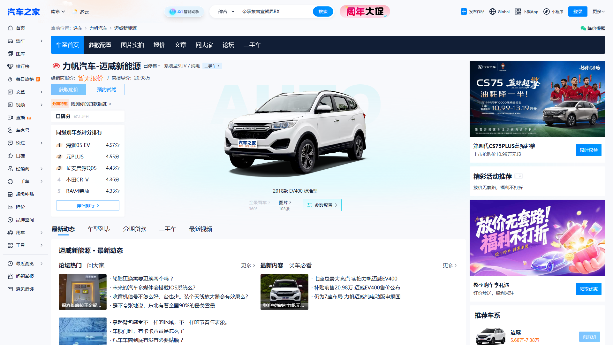Viewport: 613px width, 345px height.
Task: Open the 首页 home icon in sidebar
Action: pos(10,28)
